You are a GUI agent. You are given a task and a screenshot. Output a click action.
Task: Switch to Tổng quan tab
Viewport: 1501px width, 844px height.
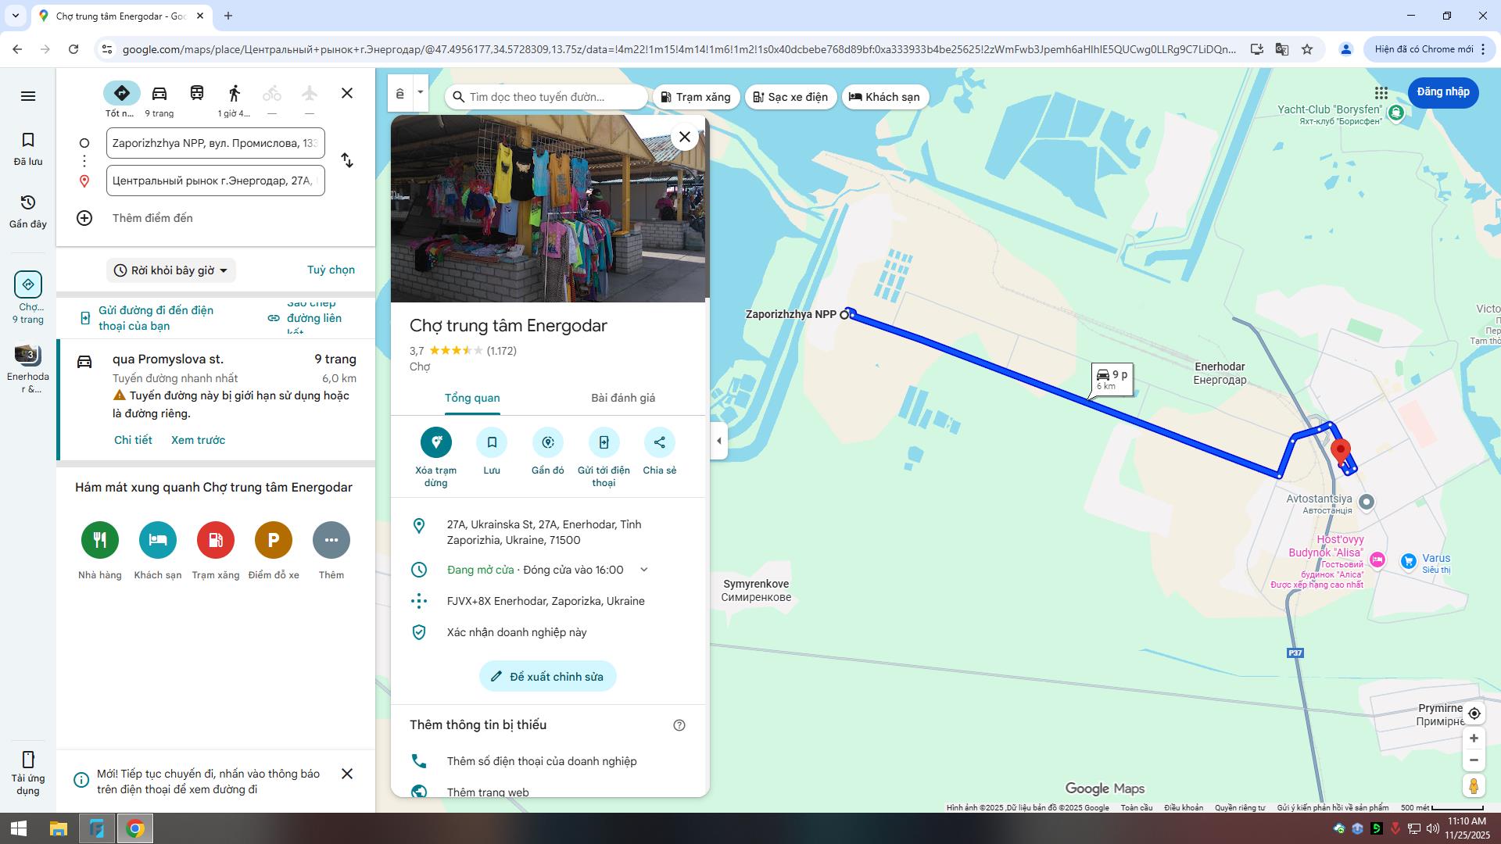pyautogui.click(x=472, y=398)
